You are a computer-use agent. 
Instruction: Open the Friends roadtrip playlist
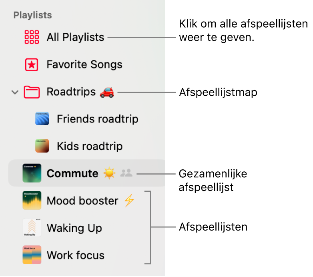(x=98, y=119)
